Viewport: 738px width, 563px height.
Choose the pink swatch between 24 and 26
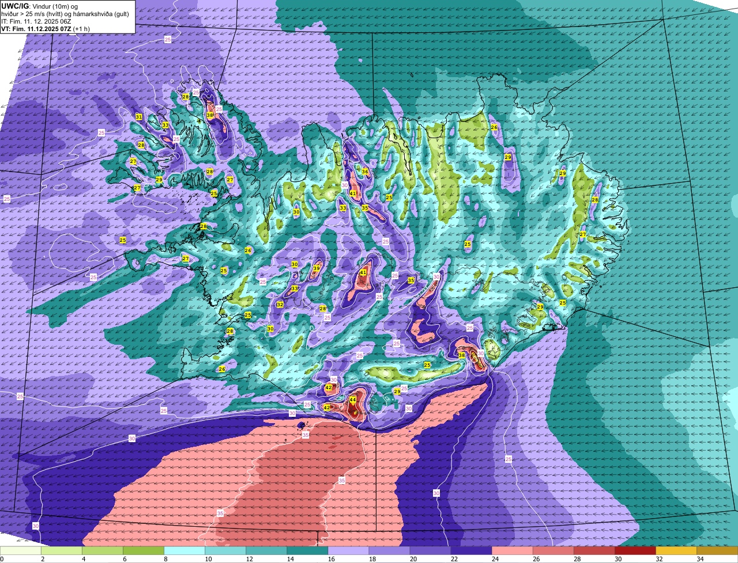point(512,550)
